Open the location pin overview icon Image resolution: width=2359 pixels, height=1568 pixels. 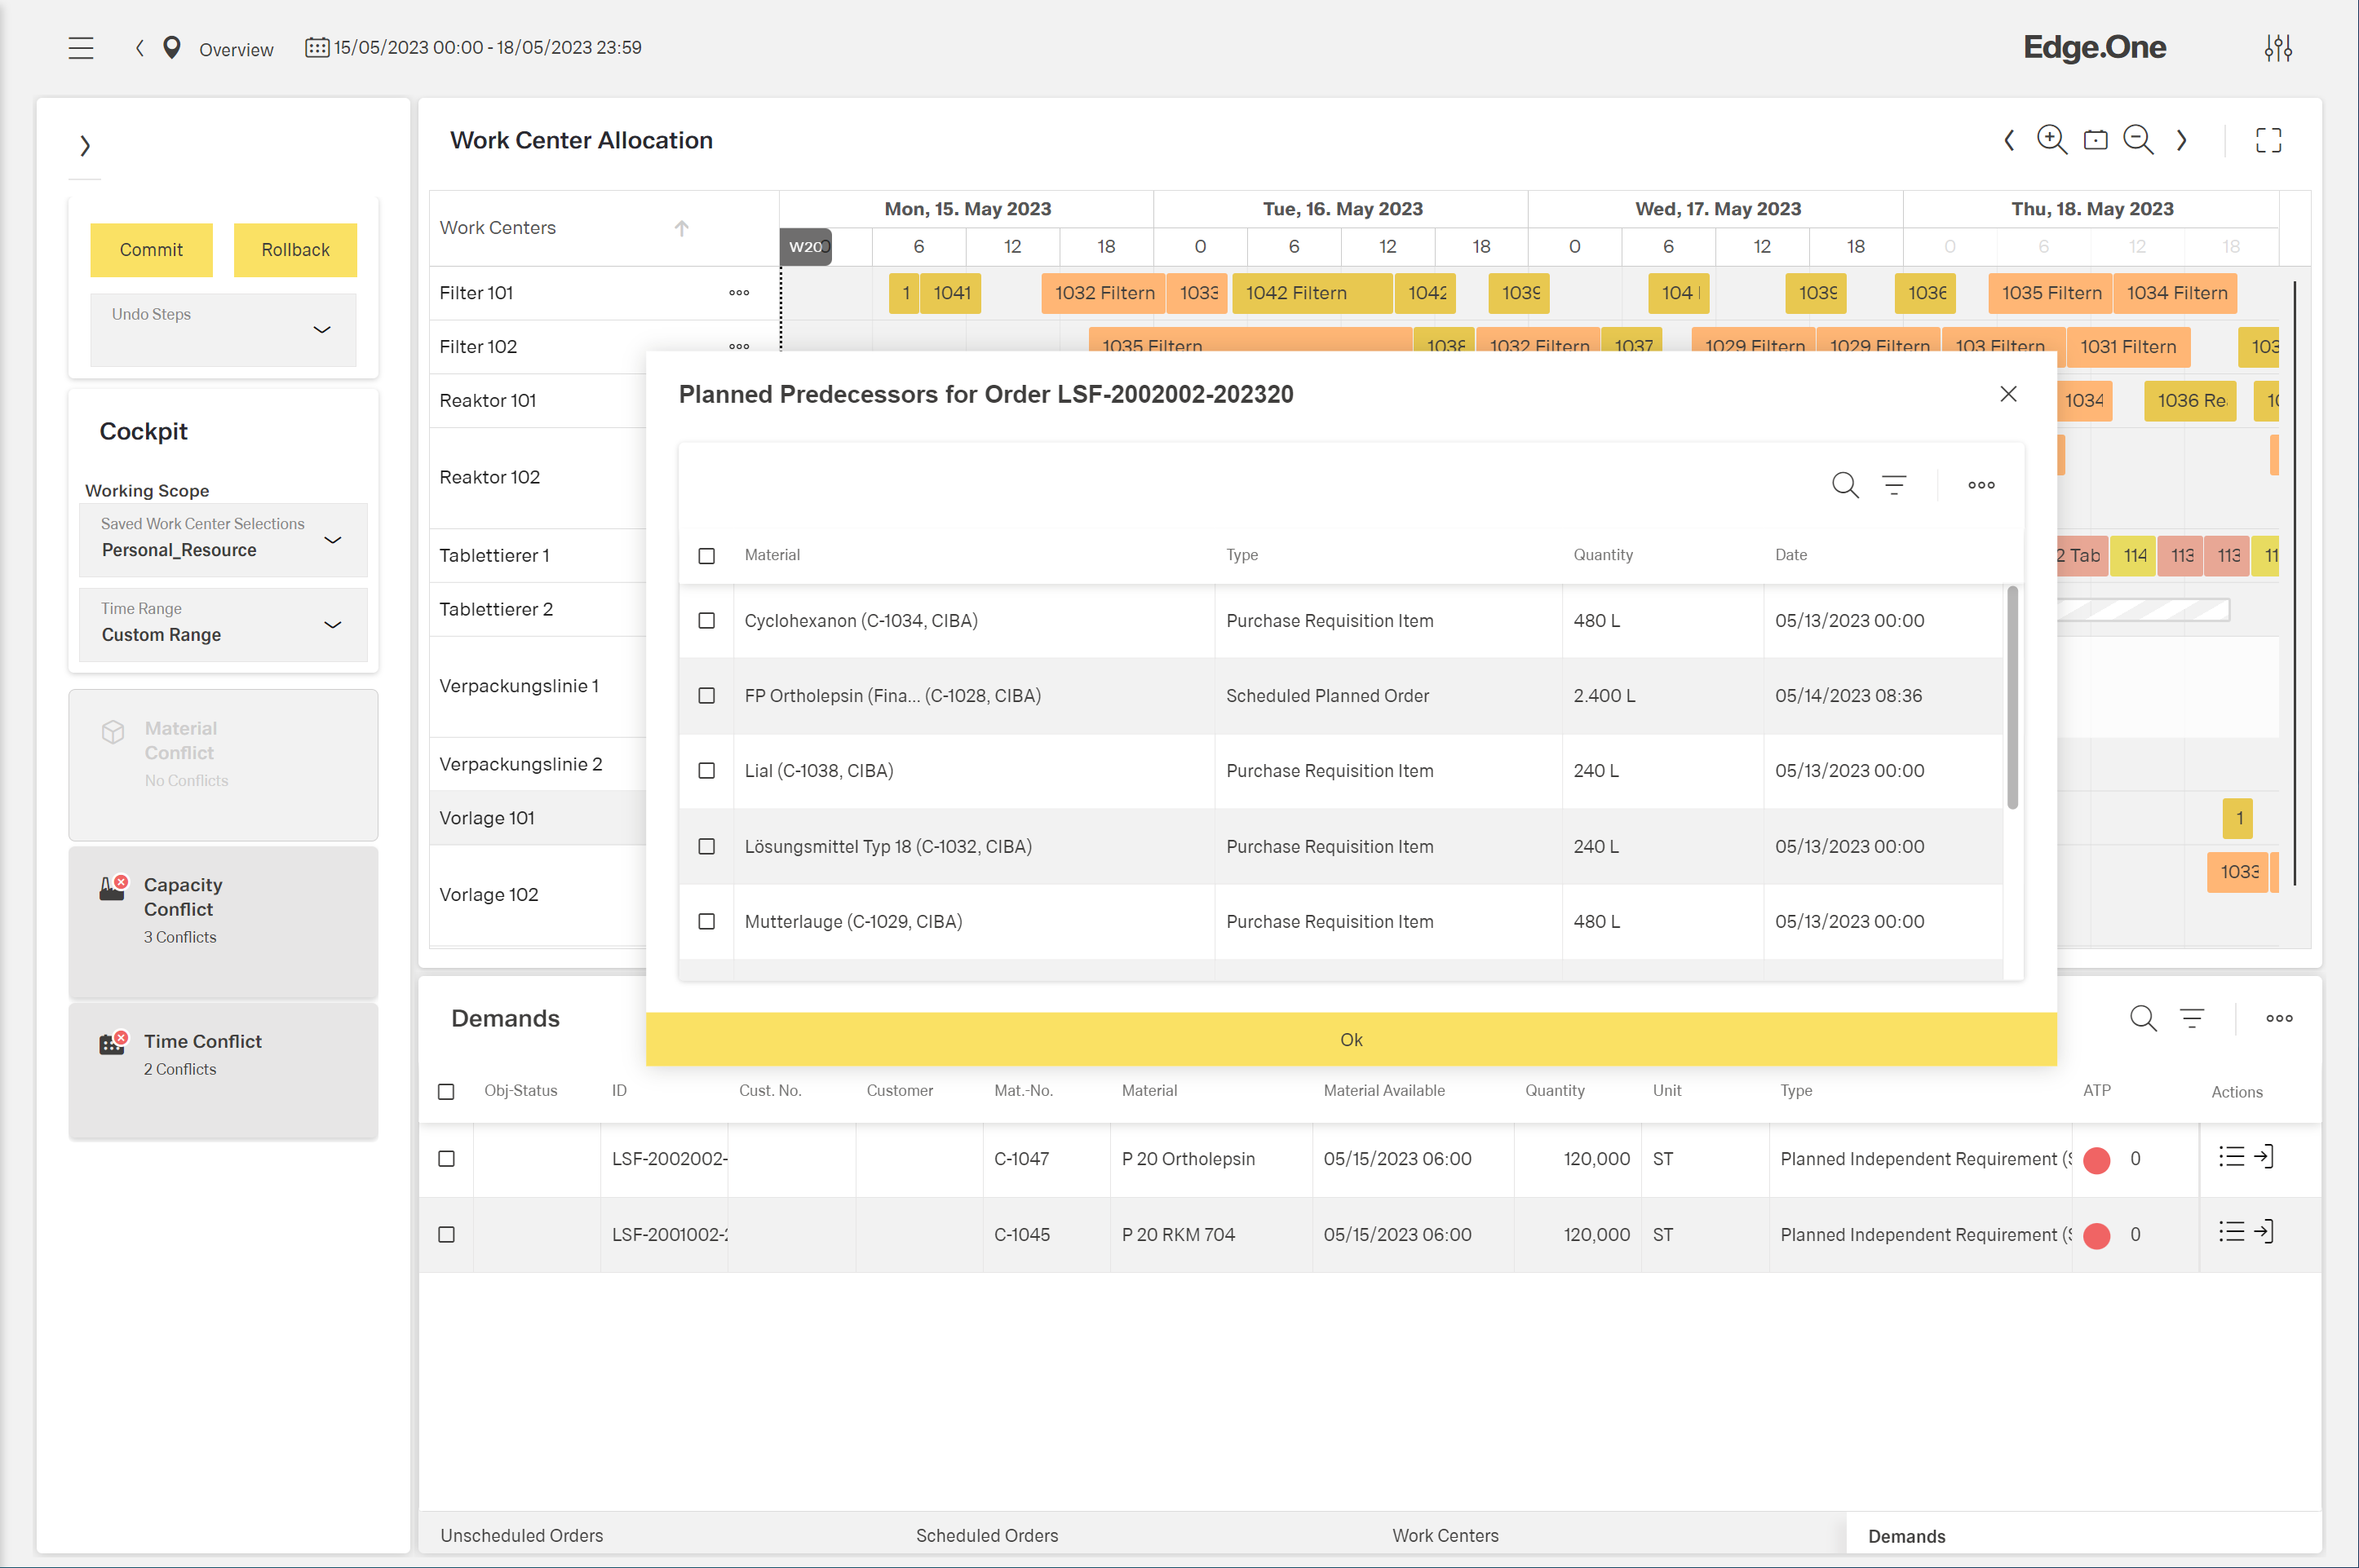[x=172, y=48]
